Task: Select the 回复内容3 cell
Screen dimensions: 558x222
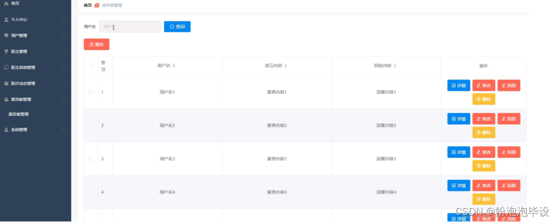Action: point(386,159)
